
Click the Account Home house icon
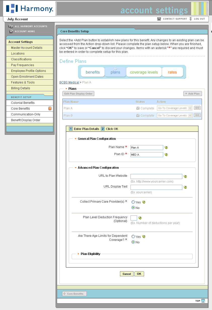coord(11,31)
